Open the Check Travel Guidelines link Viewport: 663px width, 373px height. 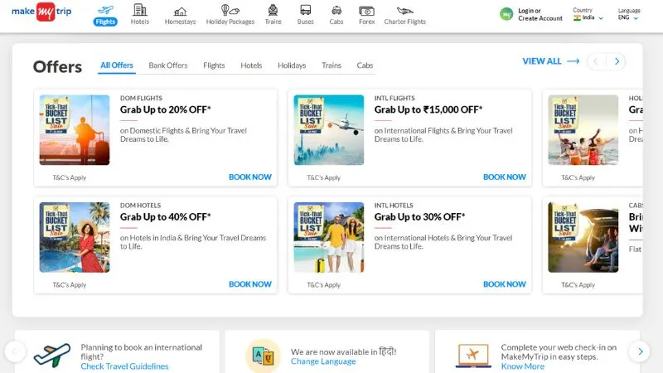[124, 366]
